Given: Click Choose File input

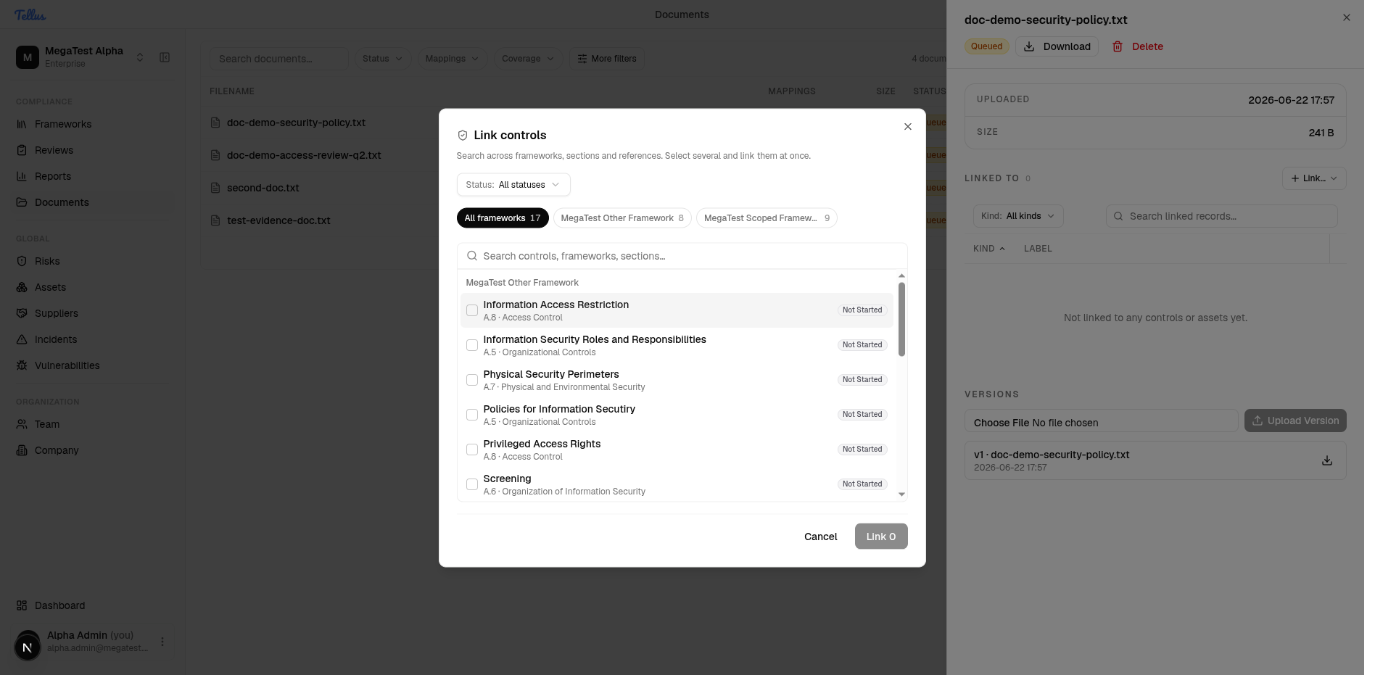Looking at the screenshot, I should (x=1101, y=422).
